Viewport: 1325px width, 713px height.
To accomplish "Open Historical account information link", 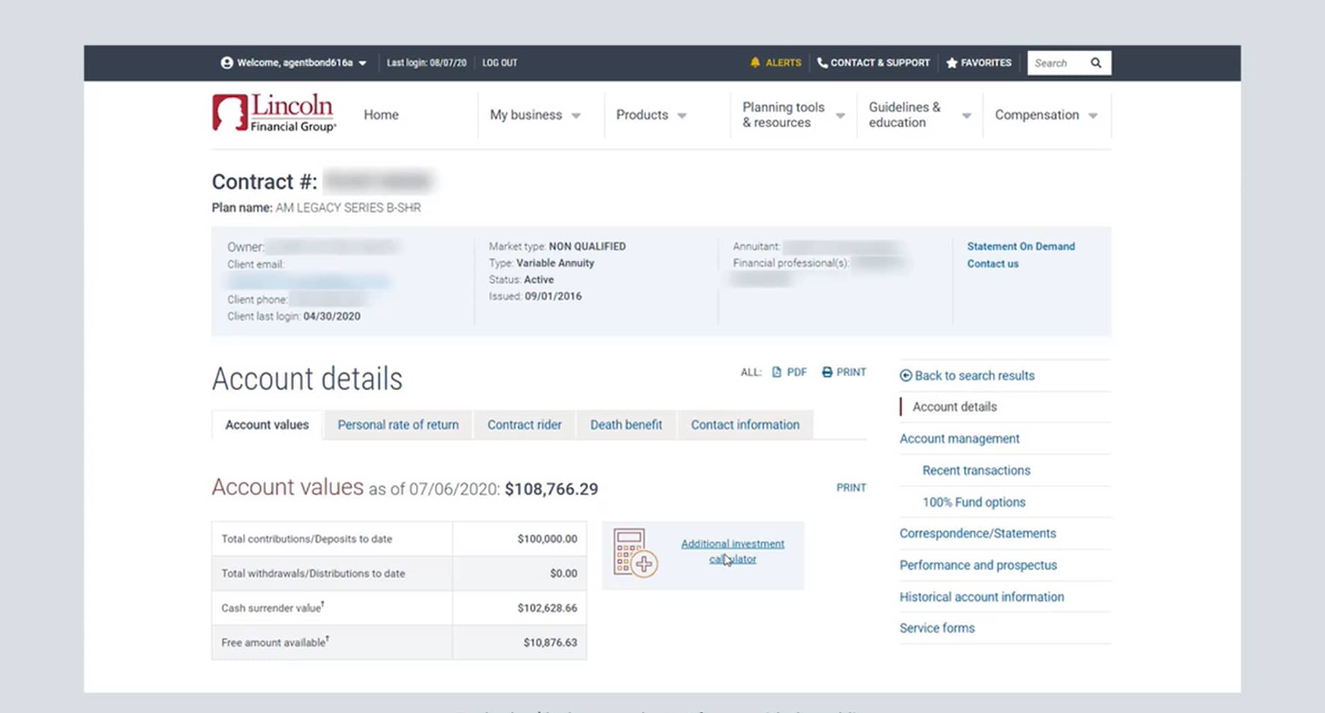I will point(981,597).
